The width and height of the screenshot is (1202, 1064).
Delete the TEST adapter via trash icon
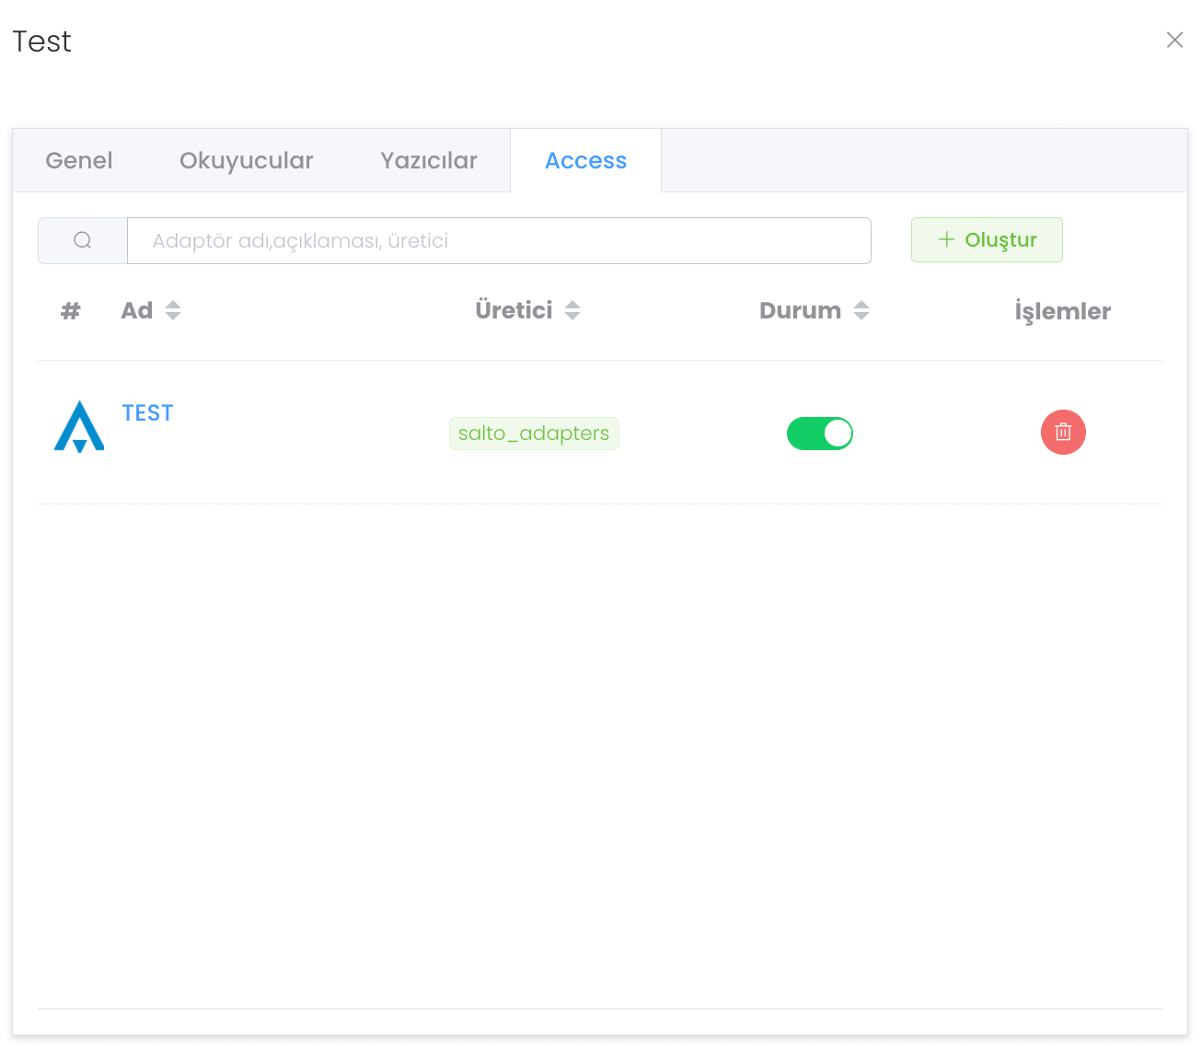tap(1063, 433)
